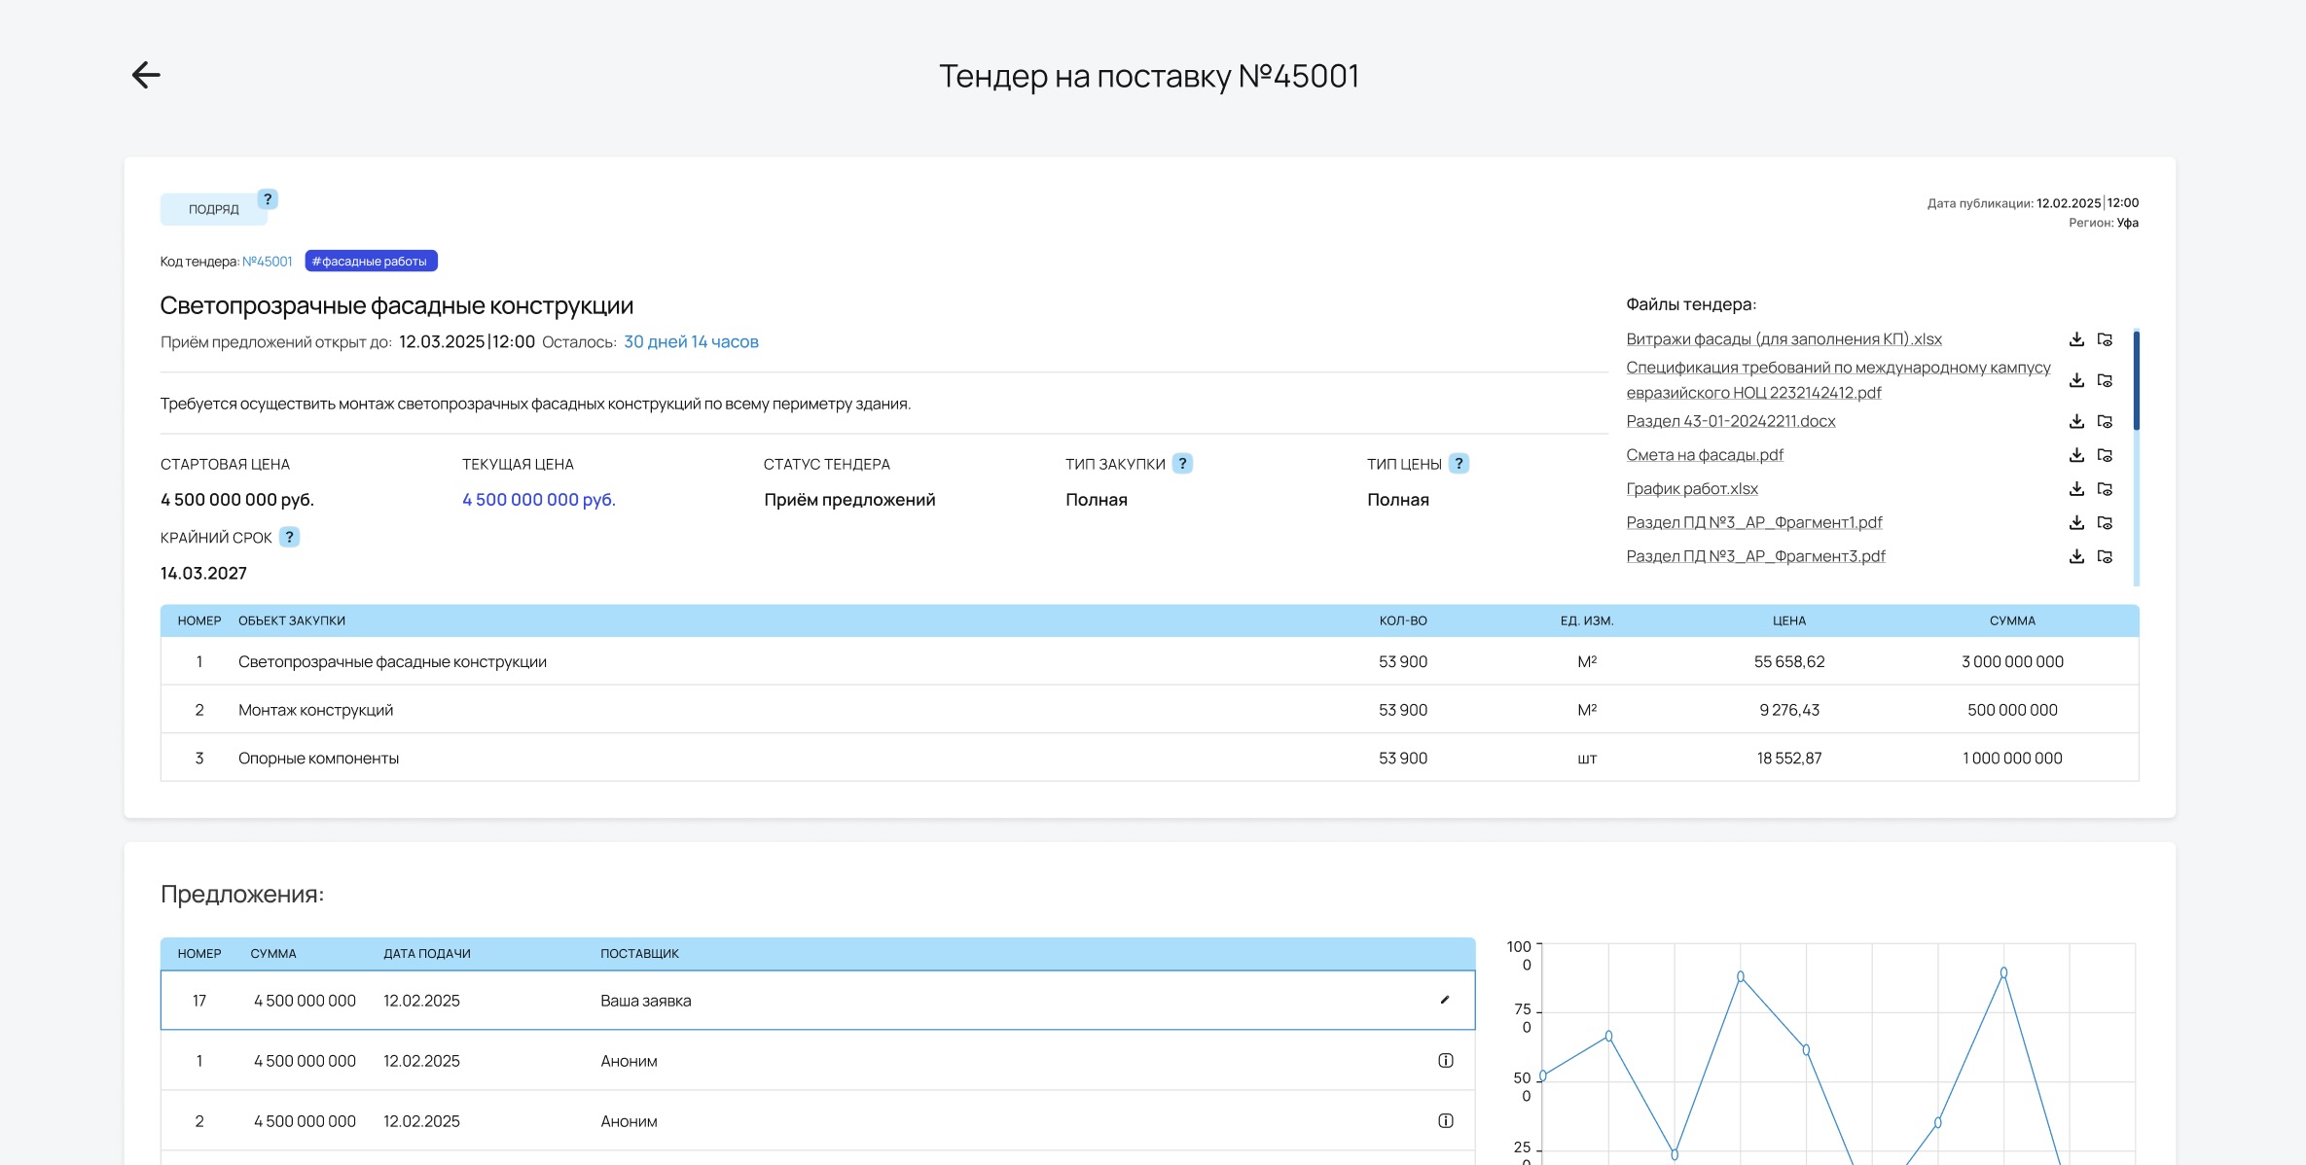The width and height of the screenshot is (2306, 1165).
Task: Show info for Аноним proposal number 1
Action: [x=1445, y=1061]
